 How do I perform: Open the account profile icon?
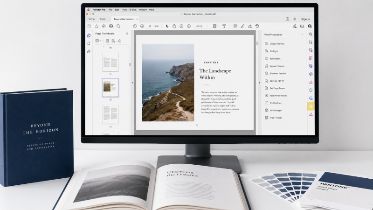click(310, 26)
